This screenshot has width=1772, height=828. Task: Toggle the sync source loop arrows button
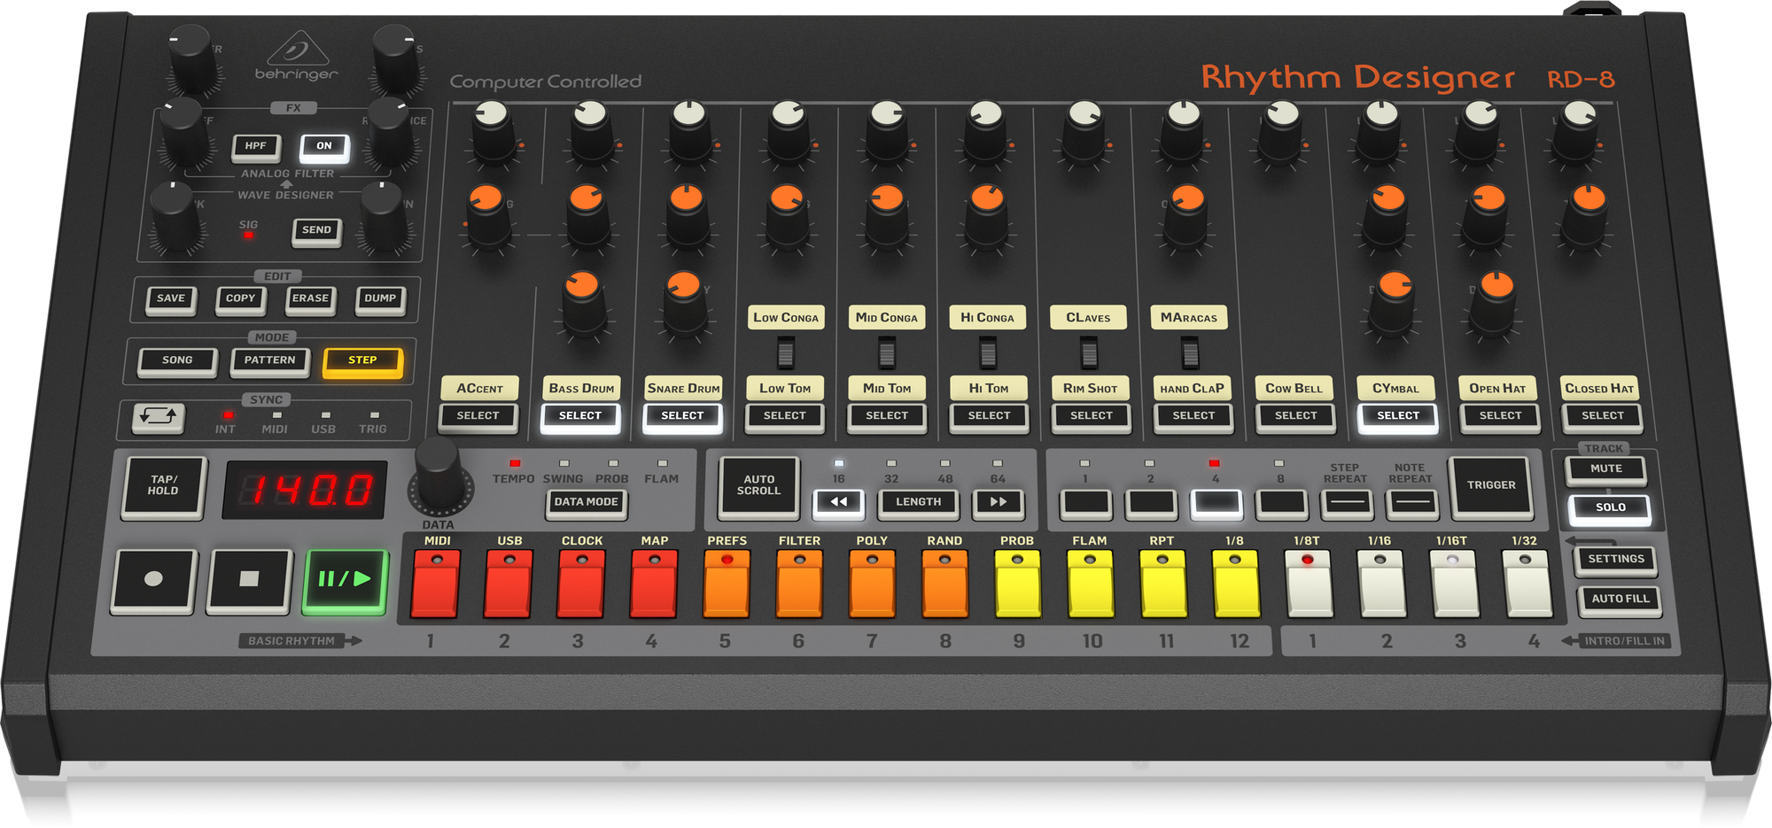point(159,416)
